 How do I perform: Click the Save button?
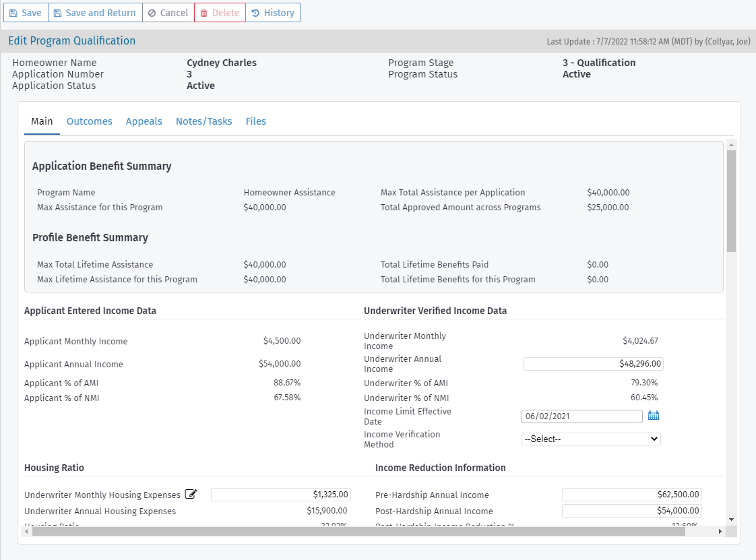26,13
